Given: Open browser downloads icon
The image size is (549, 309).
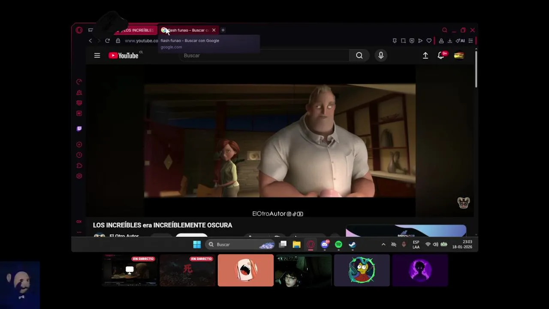Looking at the screenshot, I should pyautogui.click(x=449, y=41).
